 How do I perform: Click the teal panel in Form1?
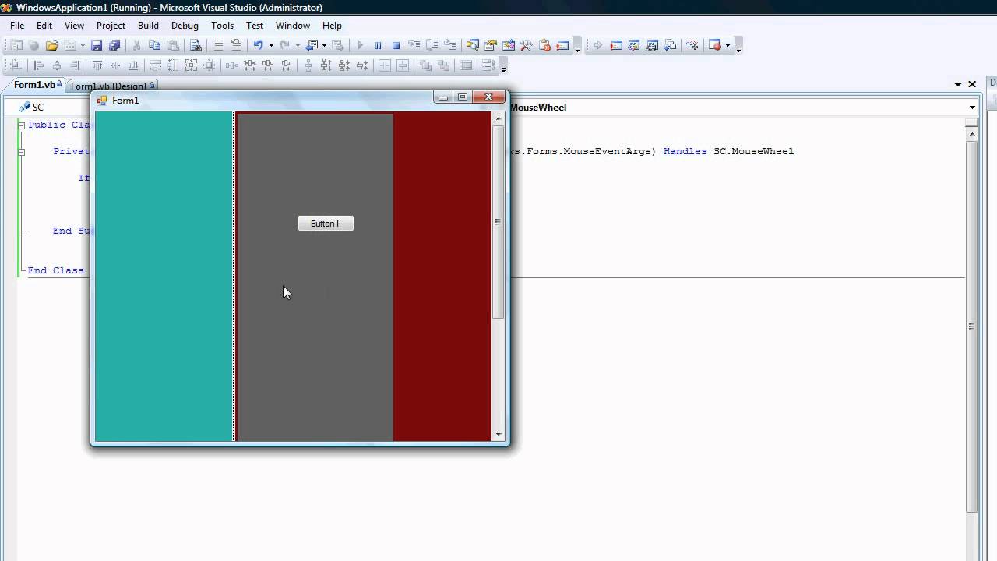[164, 277]
